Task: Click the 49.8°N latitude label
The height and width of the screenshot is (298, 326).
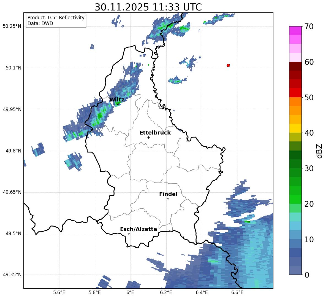Action: pos(13,151)
